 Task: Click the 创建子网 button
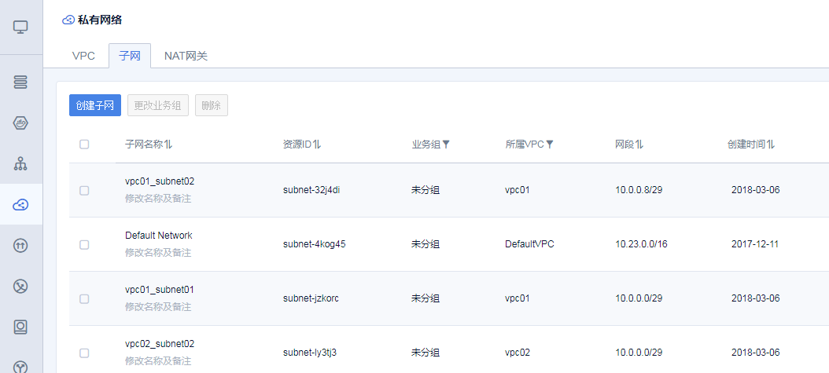(95, 105)
